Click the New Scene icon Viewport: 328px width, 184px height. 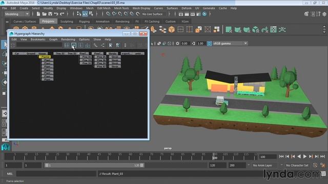[x=38, y=14]
